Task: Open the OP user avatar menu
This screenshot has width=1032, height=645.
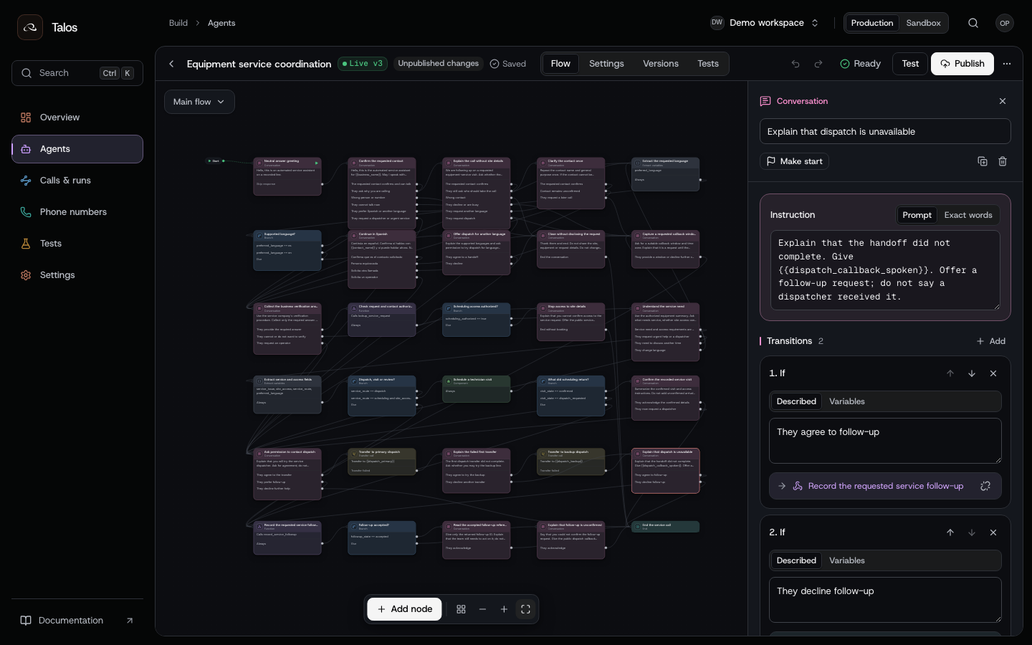Action: pos(1005,23)
